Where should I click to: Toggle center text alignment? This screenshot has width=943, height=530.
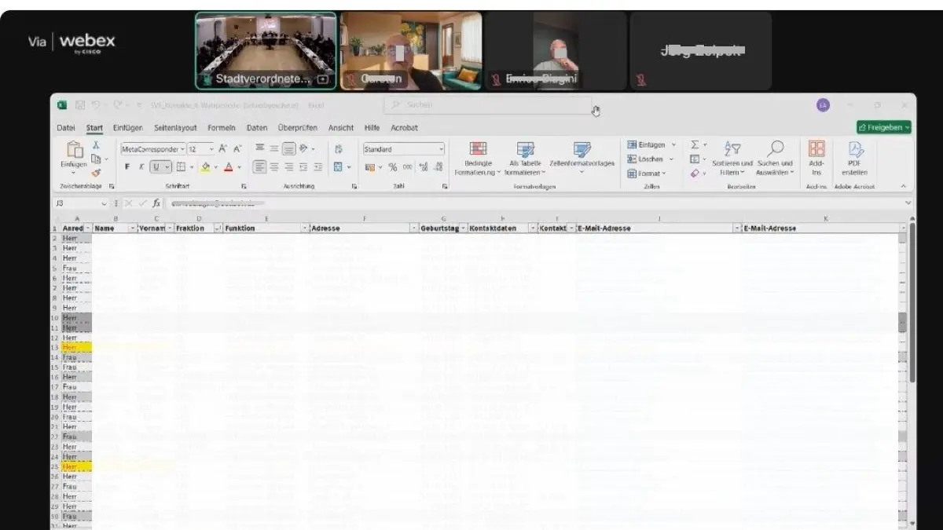[274, 166]
